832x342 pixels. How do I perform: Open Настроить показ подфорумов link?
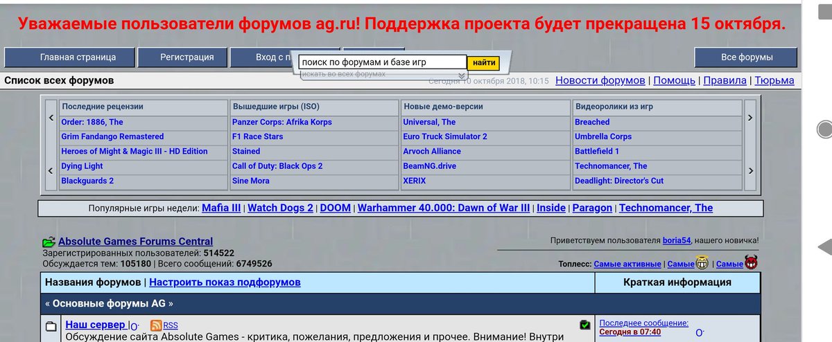coord(225,282)
